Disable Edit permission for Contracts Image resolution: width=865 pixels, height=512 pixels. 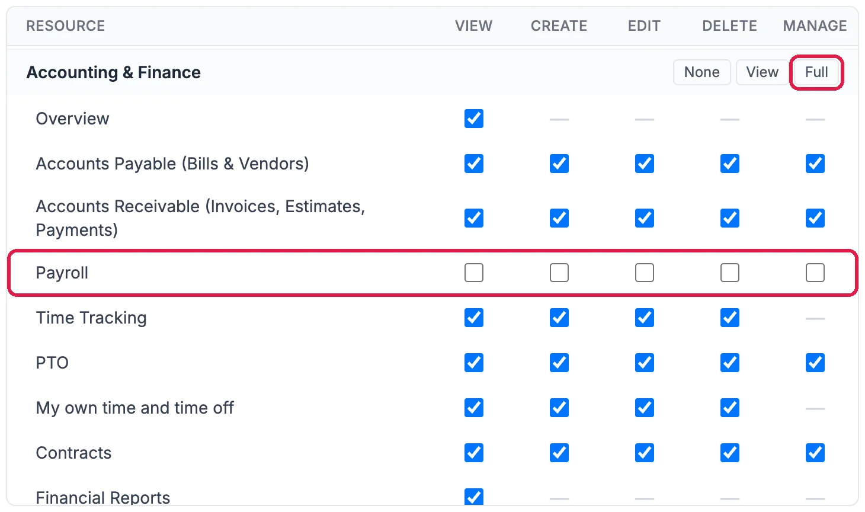(x=645, y=453)
